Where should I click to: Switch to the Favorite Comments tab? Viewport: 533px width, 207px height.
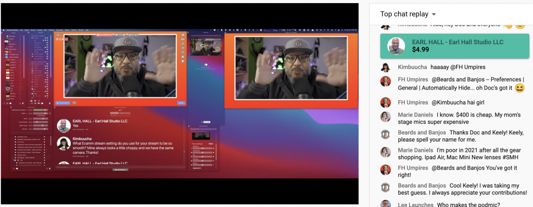125,113
